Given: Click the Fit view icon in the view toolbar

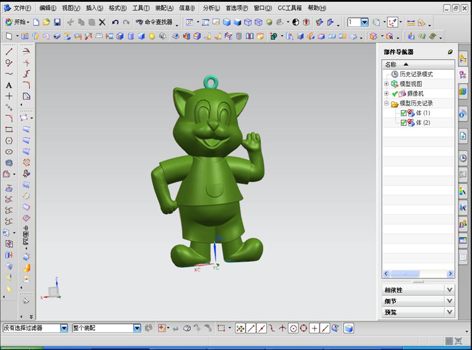Looking at the screenshot, I should (x=190, y=22).
